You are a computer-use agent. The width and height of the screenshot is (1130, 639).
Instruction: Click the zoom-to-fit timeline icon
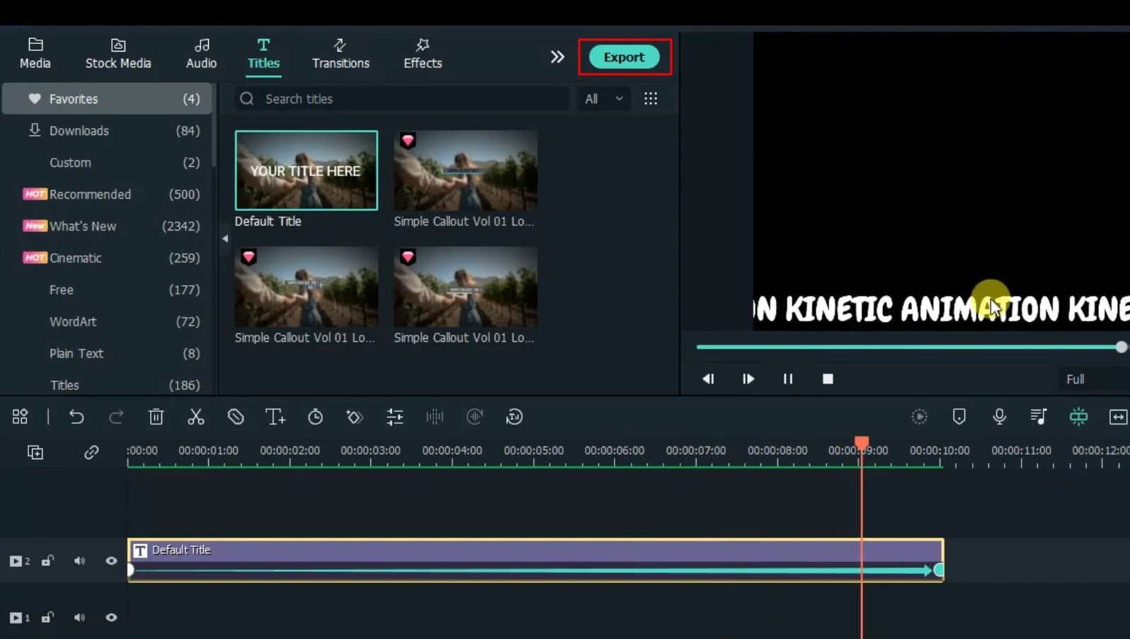[x=1118, y=417]
